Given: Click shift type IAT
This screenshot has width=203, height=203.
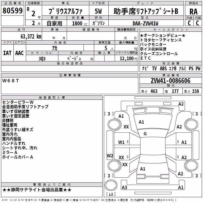Looking at the screenshot, I should click(7, 53).
